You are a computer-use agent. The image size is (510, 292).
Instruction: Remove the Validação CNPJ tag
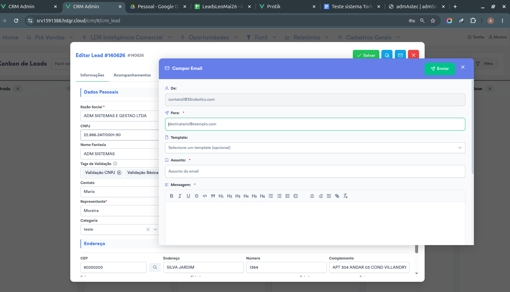pos(119,173)
